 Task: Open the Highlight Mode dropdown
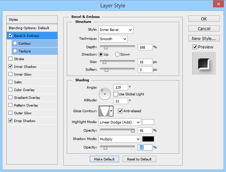pos(120,122)
